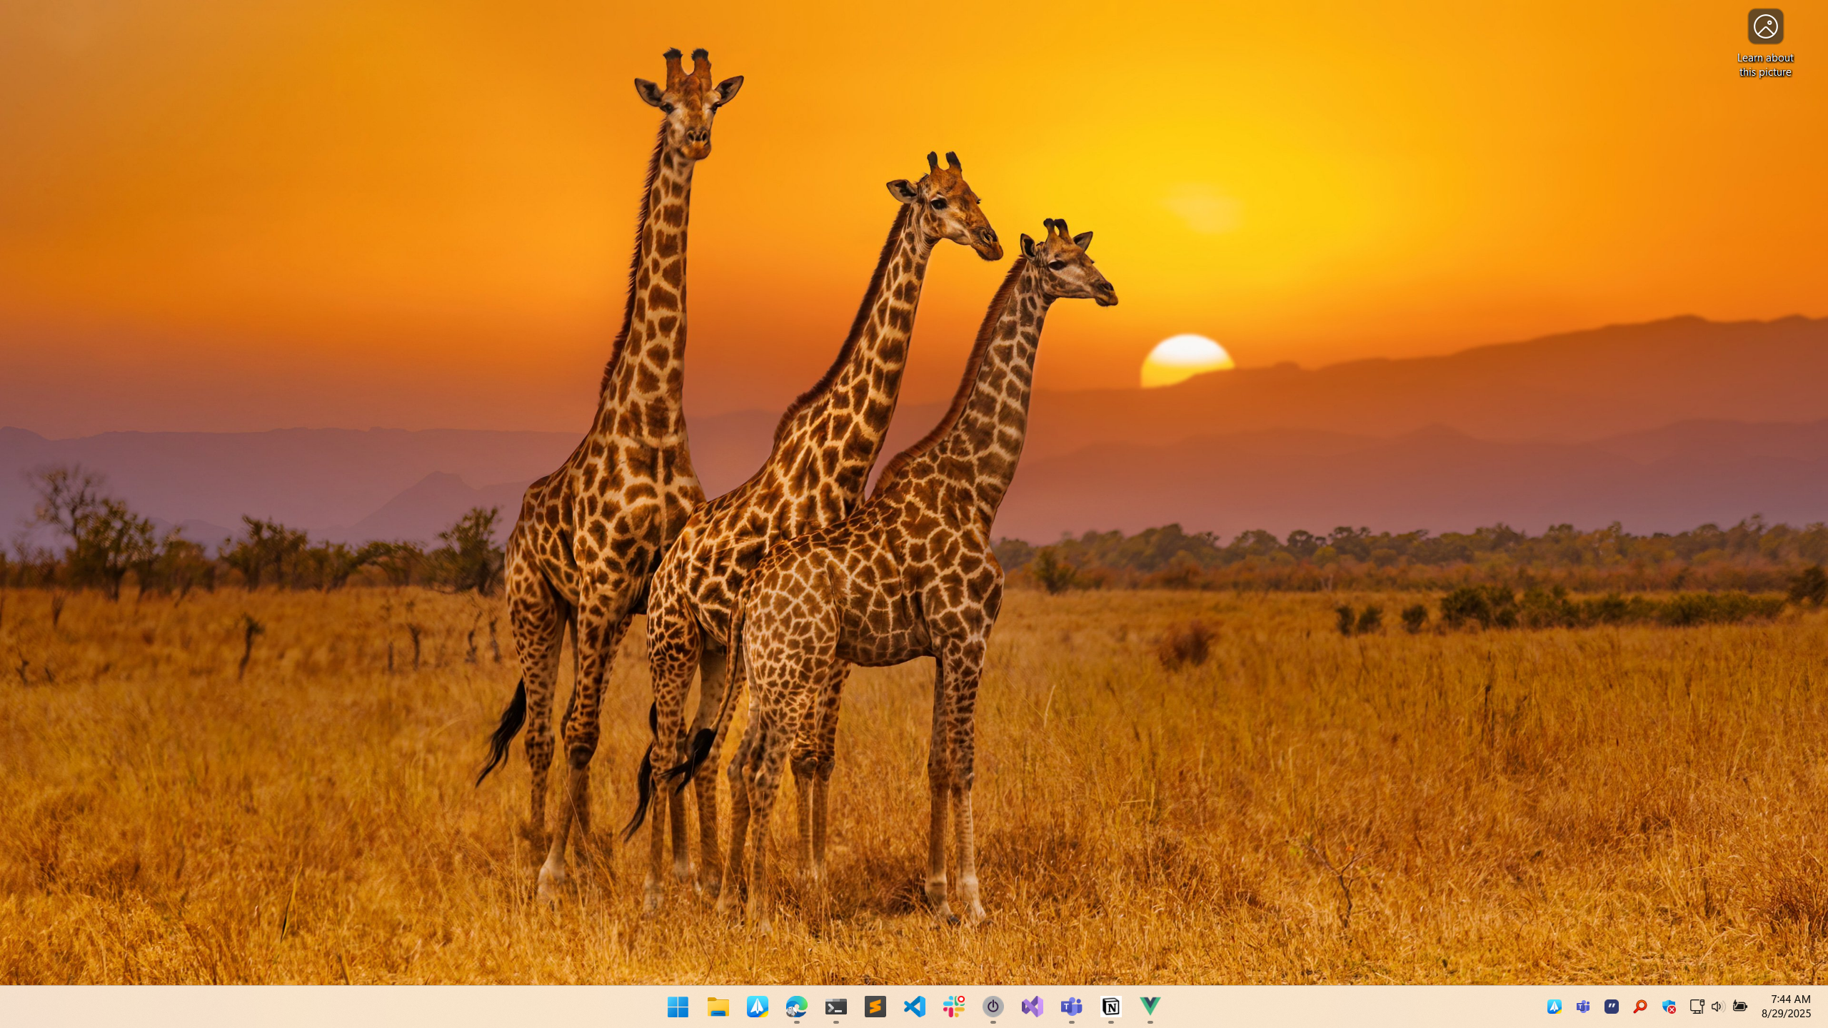Click the power button app icon

tap(993, 1007)
